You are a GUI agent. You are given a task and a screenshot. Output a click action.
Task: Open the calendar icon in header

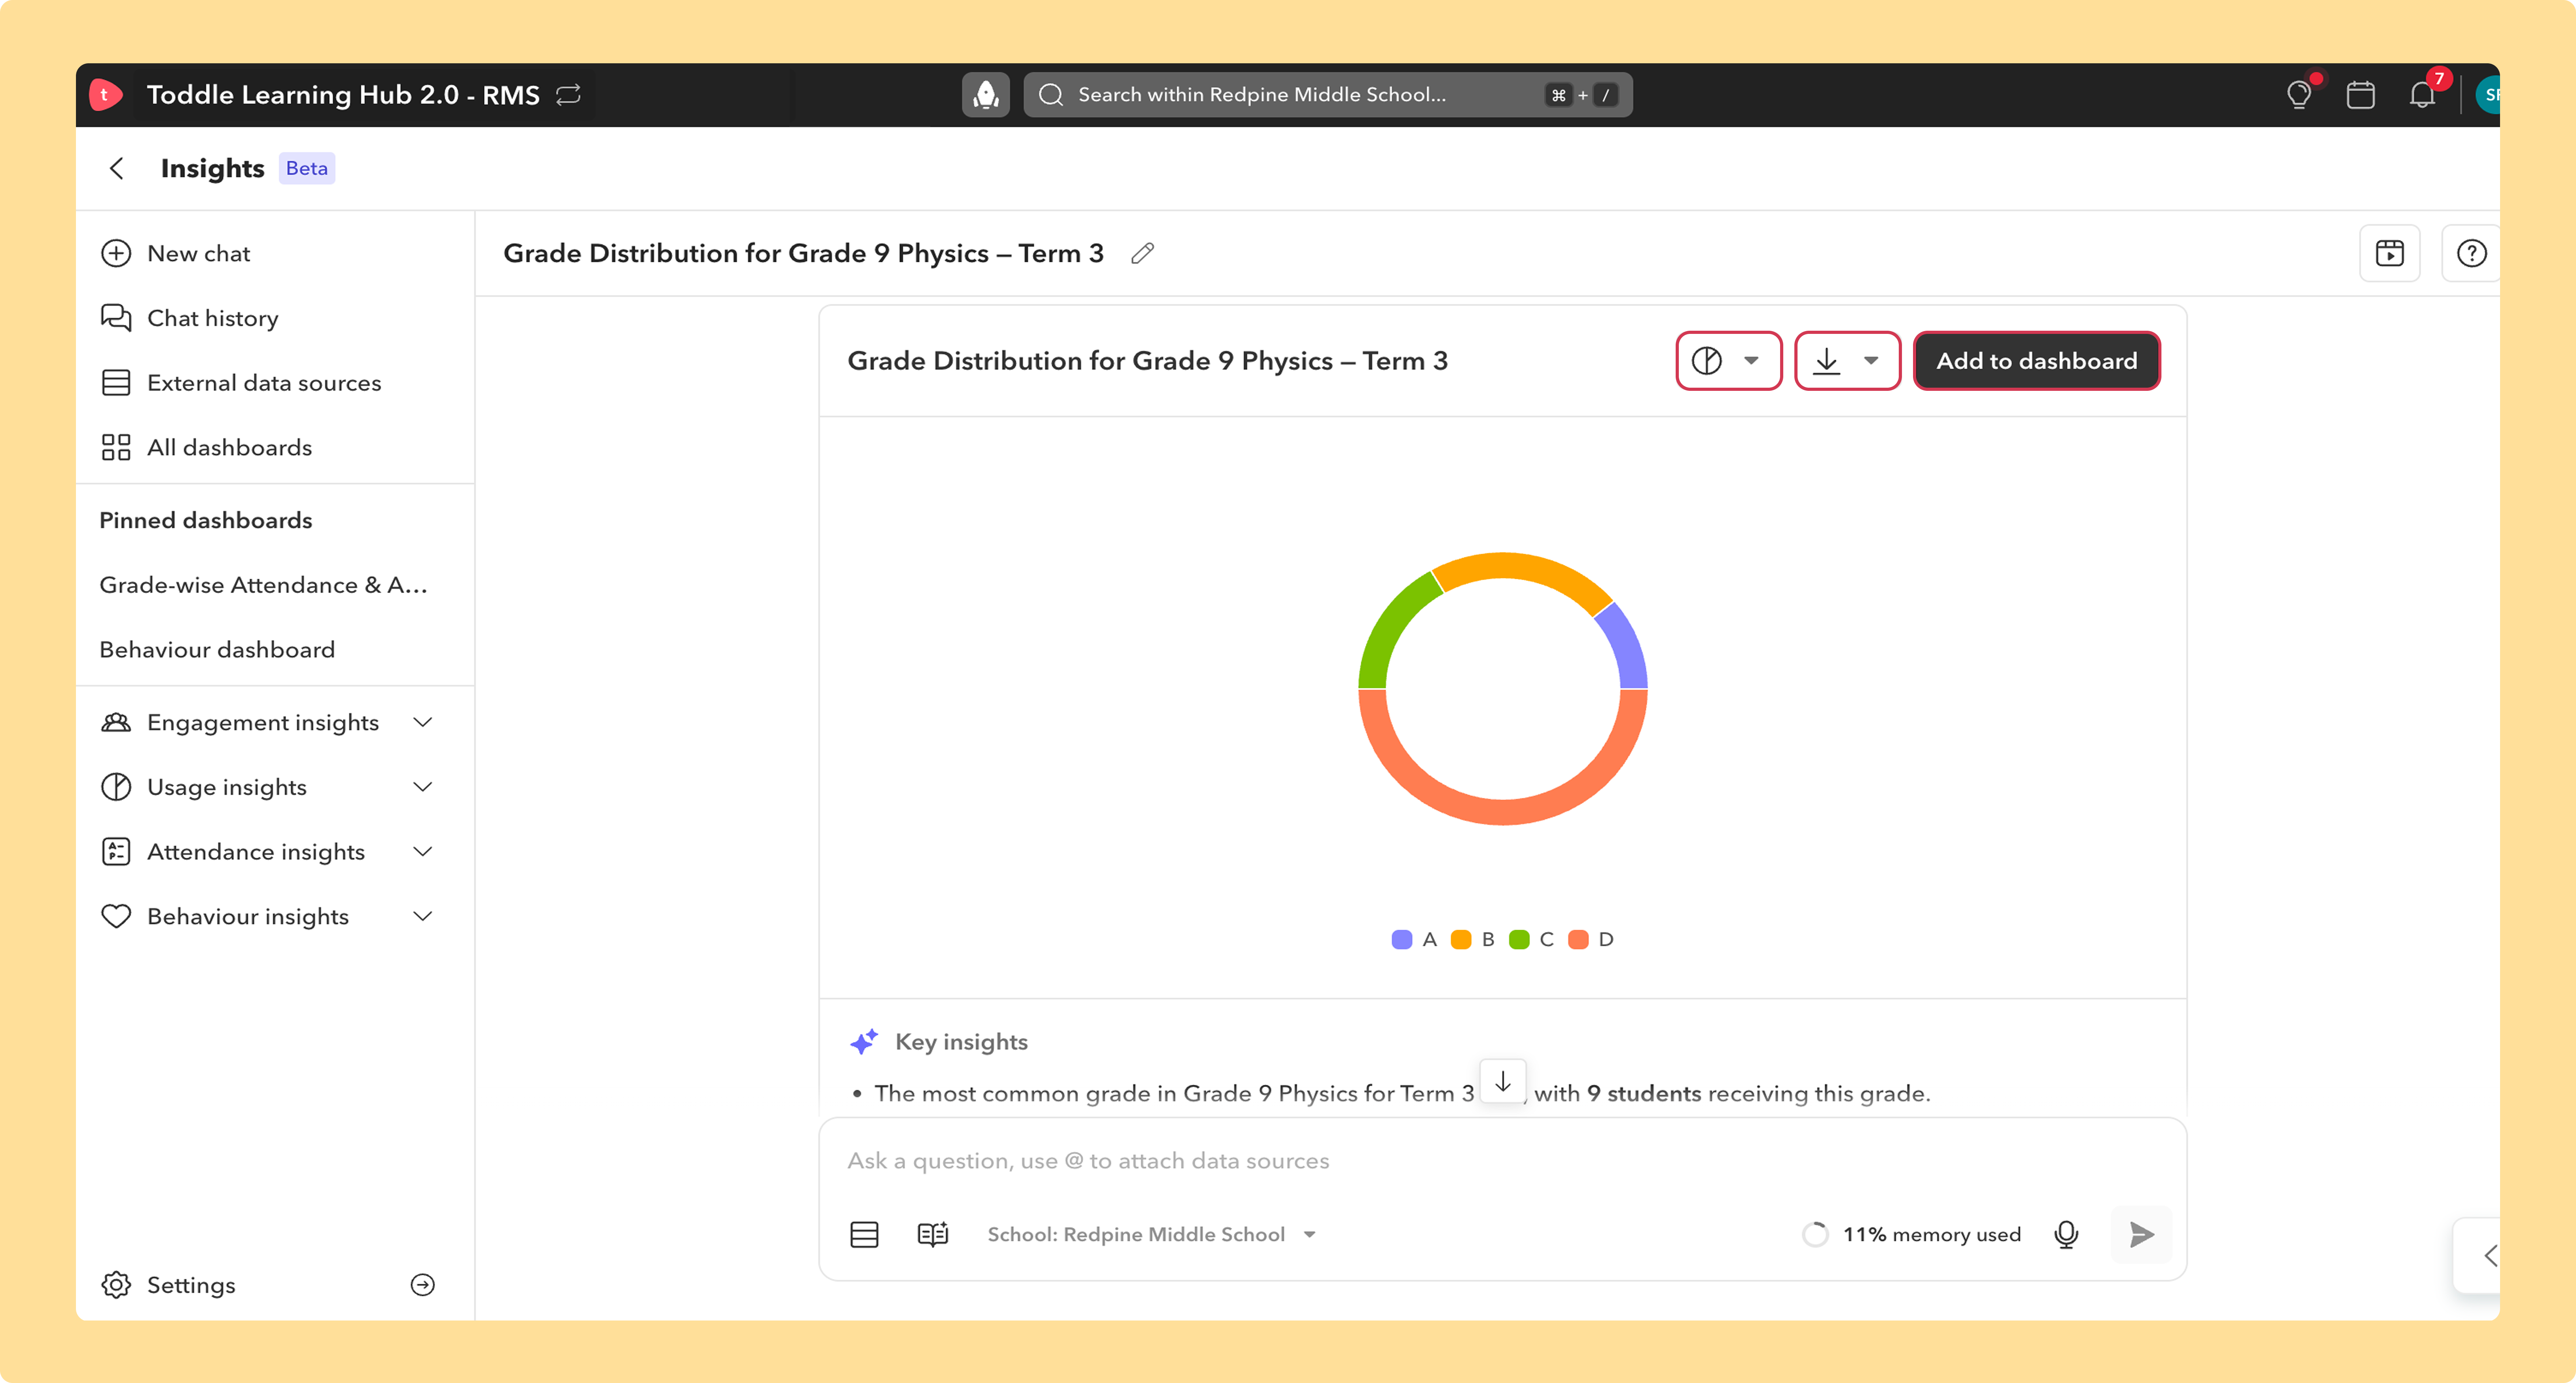[2361, 95]
